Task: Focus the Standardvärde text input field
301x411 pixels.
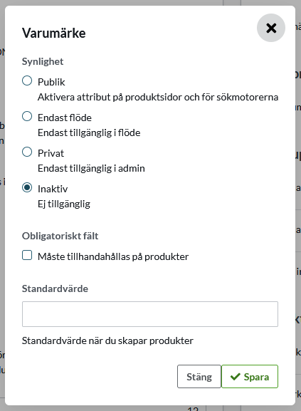Action: click(x=150, y=314)
